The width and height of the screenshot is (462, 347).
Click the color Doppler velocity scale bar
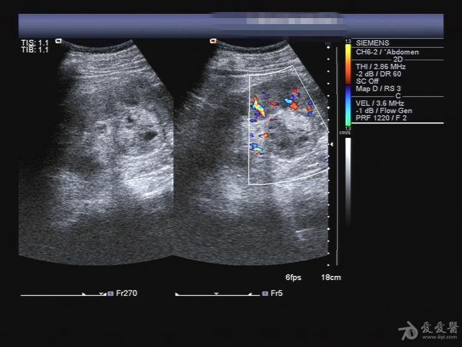[348, 84]
